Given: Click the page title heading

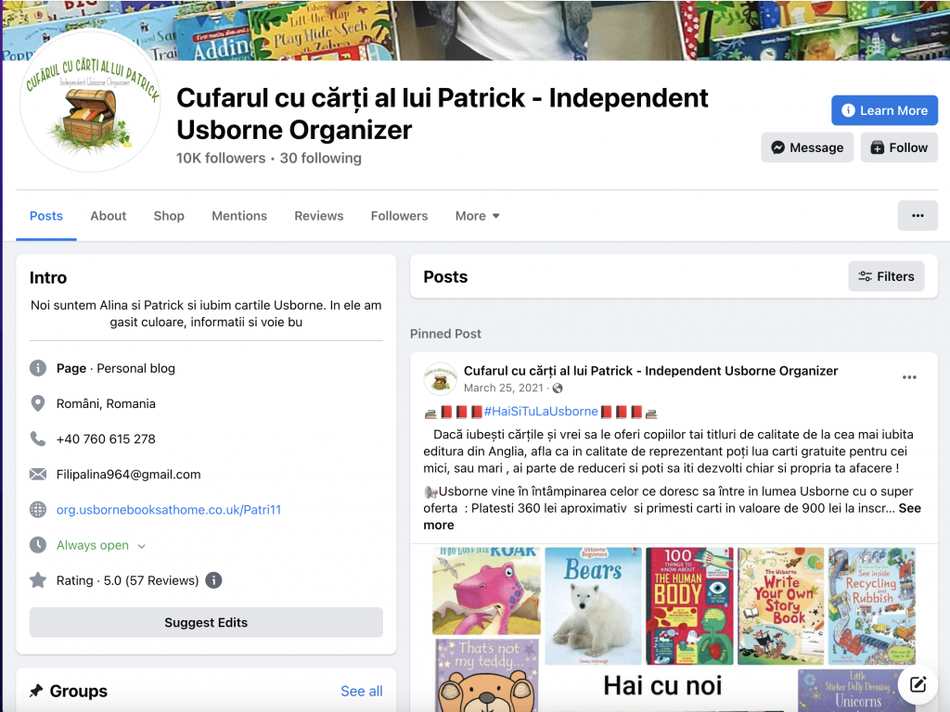Looking at the screenshot, I should click(443, 114).
